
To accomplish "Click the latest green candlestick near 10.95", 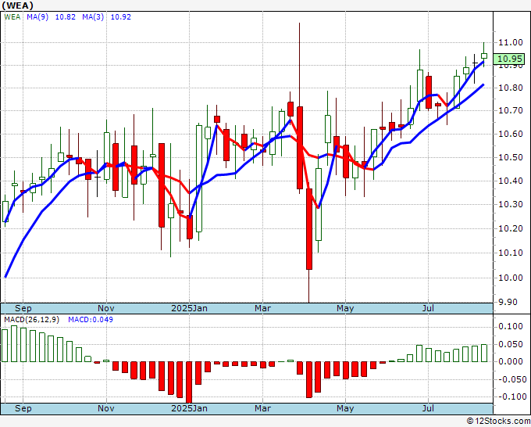I will (484, 56).
